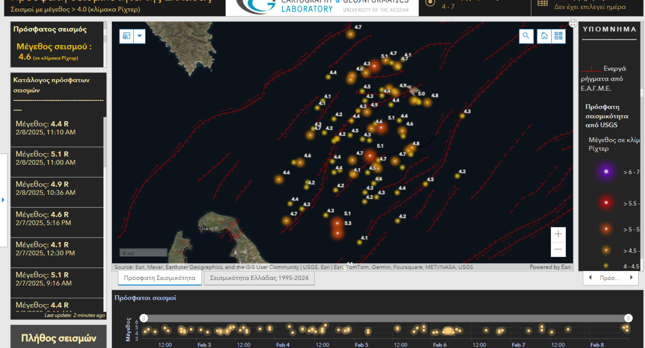
Task: Click the "Μέγεθος σεισμού : 4.6" indicator
Action: pos(54,52)
